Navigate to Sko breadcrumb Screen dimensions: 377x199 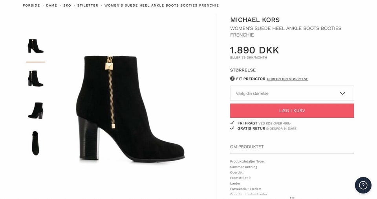[x=67, y=5]
